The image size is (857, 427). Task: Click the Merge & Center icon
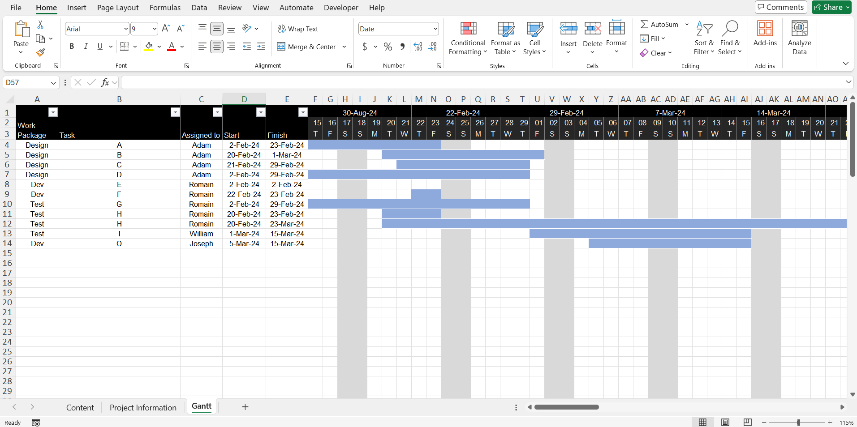pos(281,47)
